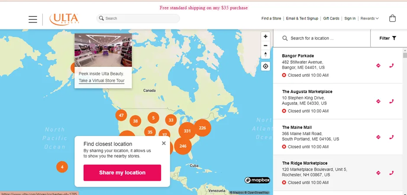Call The Ridge Marketplace store

[391, 173]
